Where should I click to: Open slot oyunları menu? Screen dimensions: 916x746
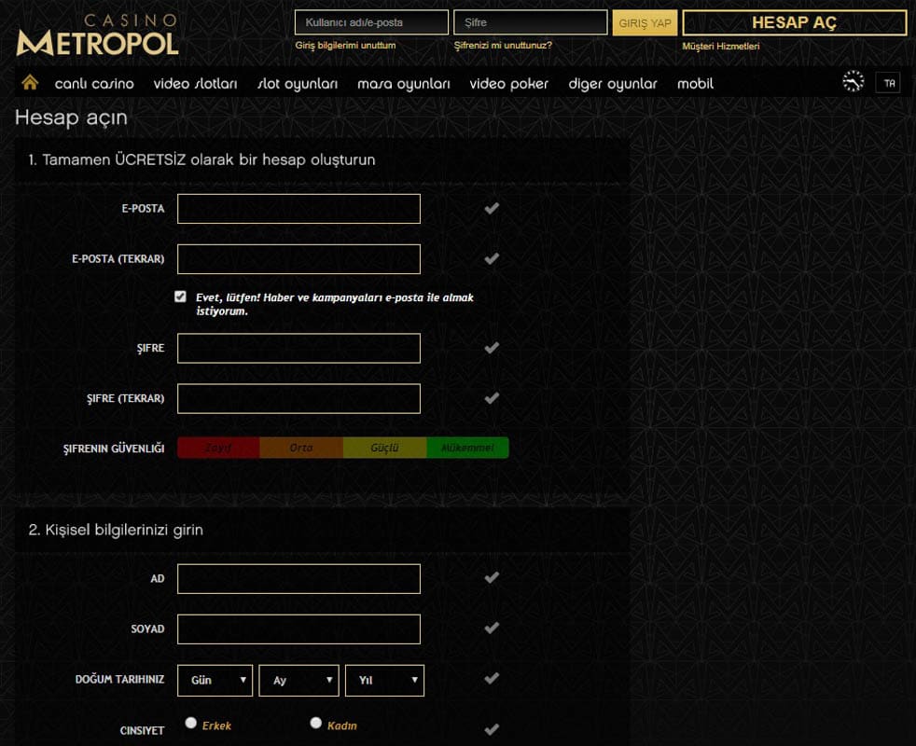click(298, 84)
